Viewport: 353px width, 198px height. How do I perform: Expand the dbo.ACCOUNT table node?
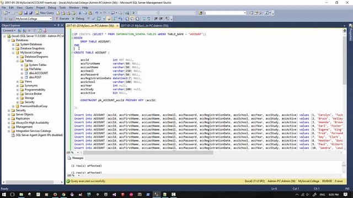click(x=22, y=73)
